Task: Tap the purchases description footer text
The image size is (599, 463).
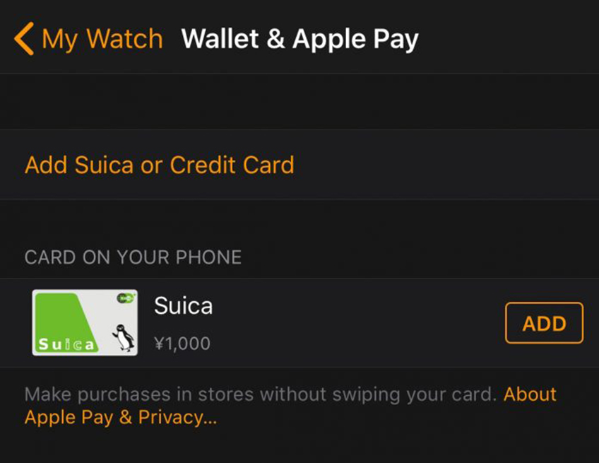Action: (261, 394)
